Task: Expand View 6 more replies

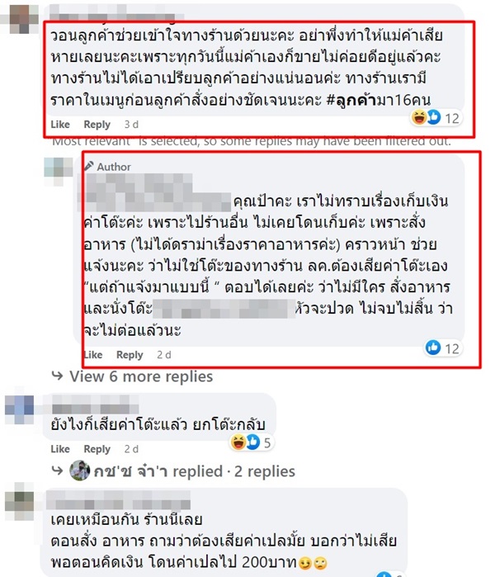Action: click(141, 376)
